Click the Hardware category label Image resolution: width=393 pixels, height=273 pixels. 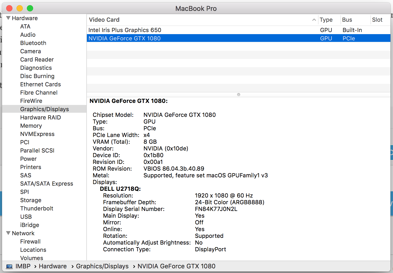pyautogui.click(x=25, y=18)
